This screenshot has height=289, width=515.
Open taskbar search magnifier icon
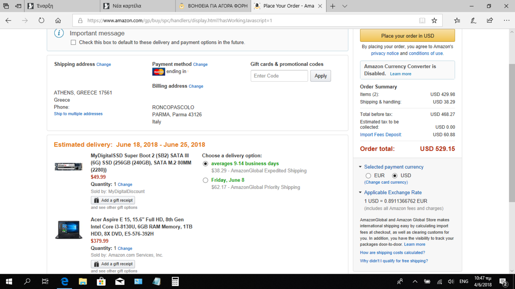(x=27, y=281)
